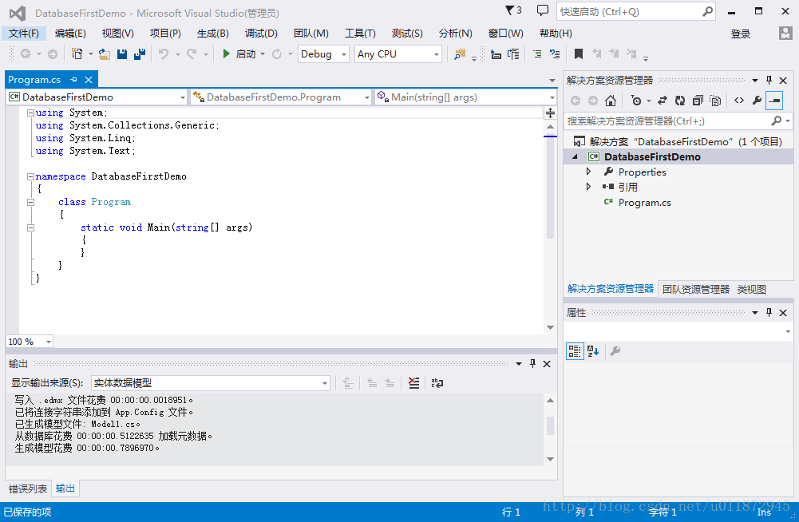Click View Code icon in Solution Explorer
This screenshot has width=799, height=522.
pos(739,101)
